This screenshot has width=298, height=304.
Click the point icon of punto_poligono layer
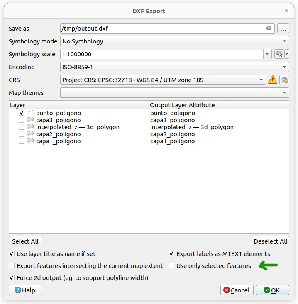30,113
